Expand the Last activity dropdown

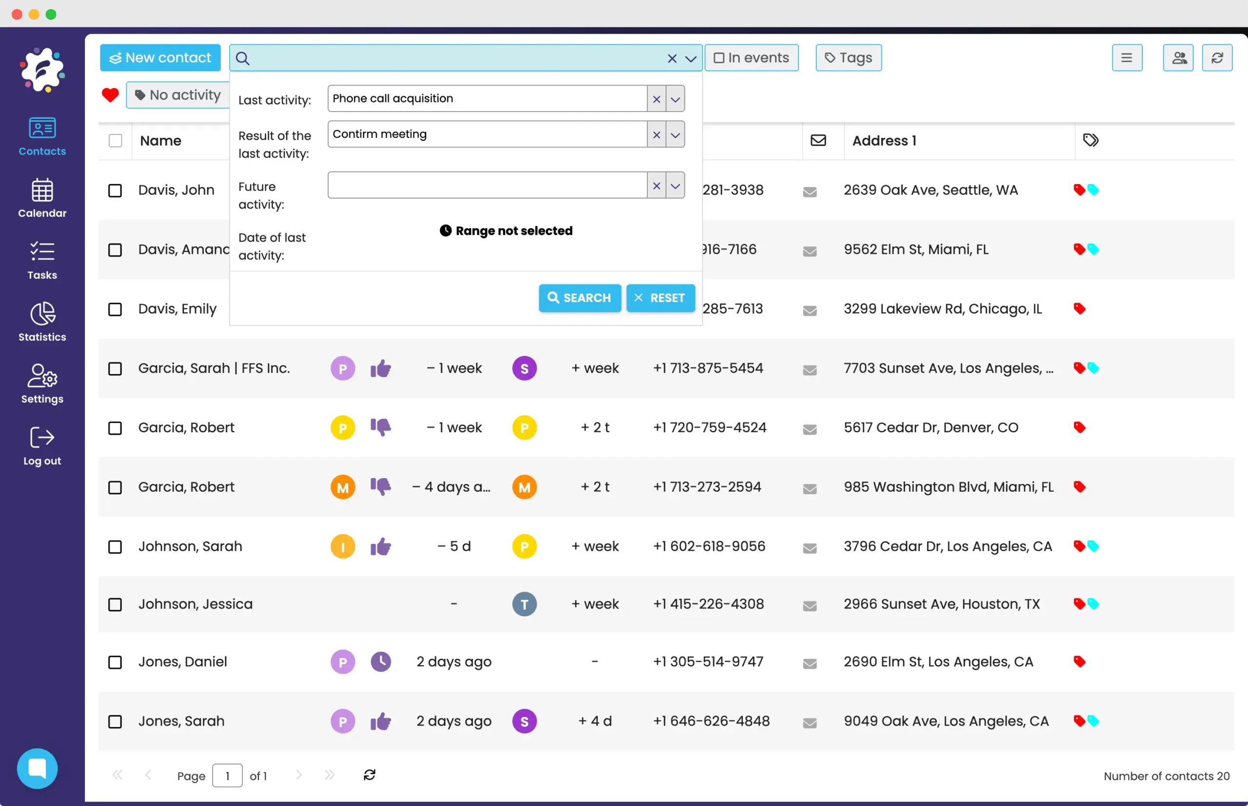(x=675, y=99)
